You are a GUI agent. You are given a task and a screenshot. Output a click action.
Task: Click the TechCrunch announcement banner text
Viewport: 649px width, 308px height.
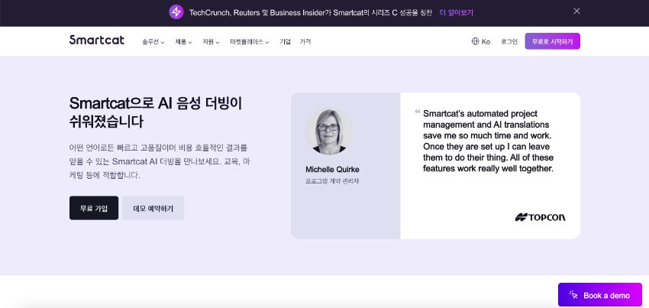(x=311, y=12)
